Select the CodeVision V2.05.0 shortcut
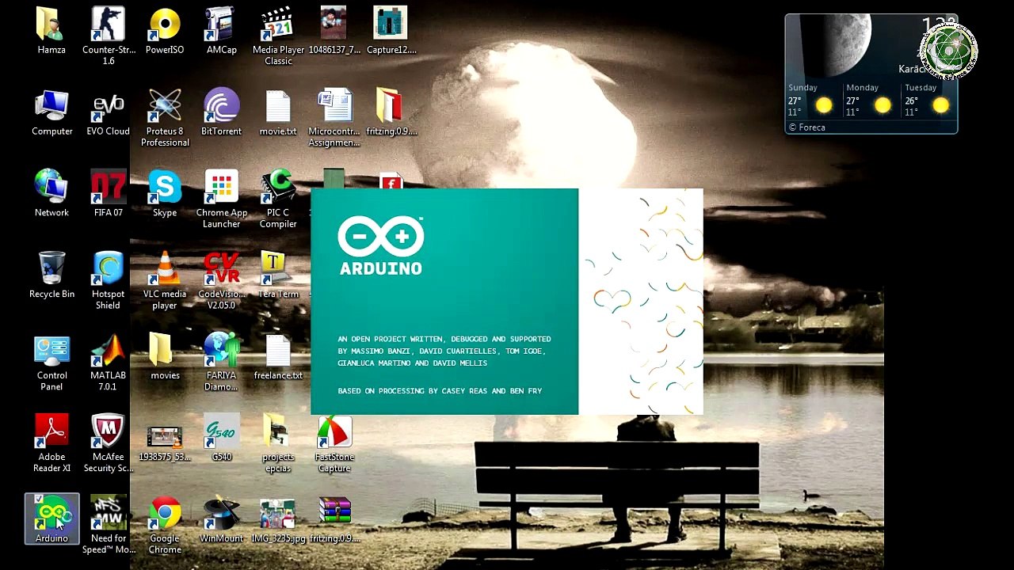Screen dimensions: 1014x570 (x=221, y=280)
